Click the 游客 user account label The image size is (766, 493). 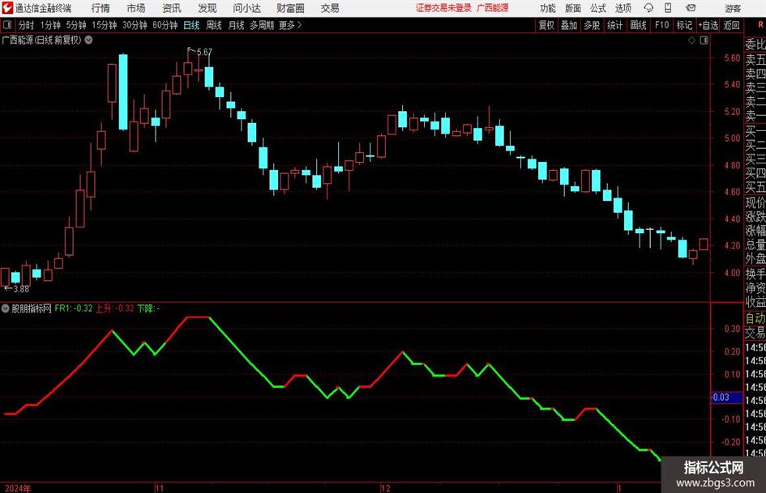point(732,8)
